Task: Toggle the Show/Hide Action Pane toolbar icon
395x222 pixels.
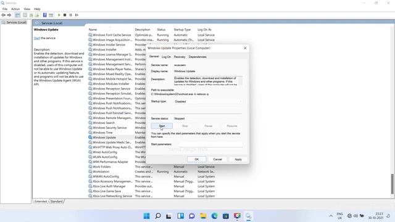Action: (51, 15)
